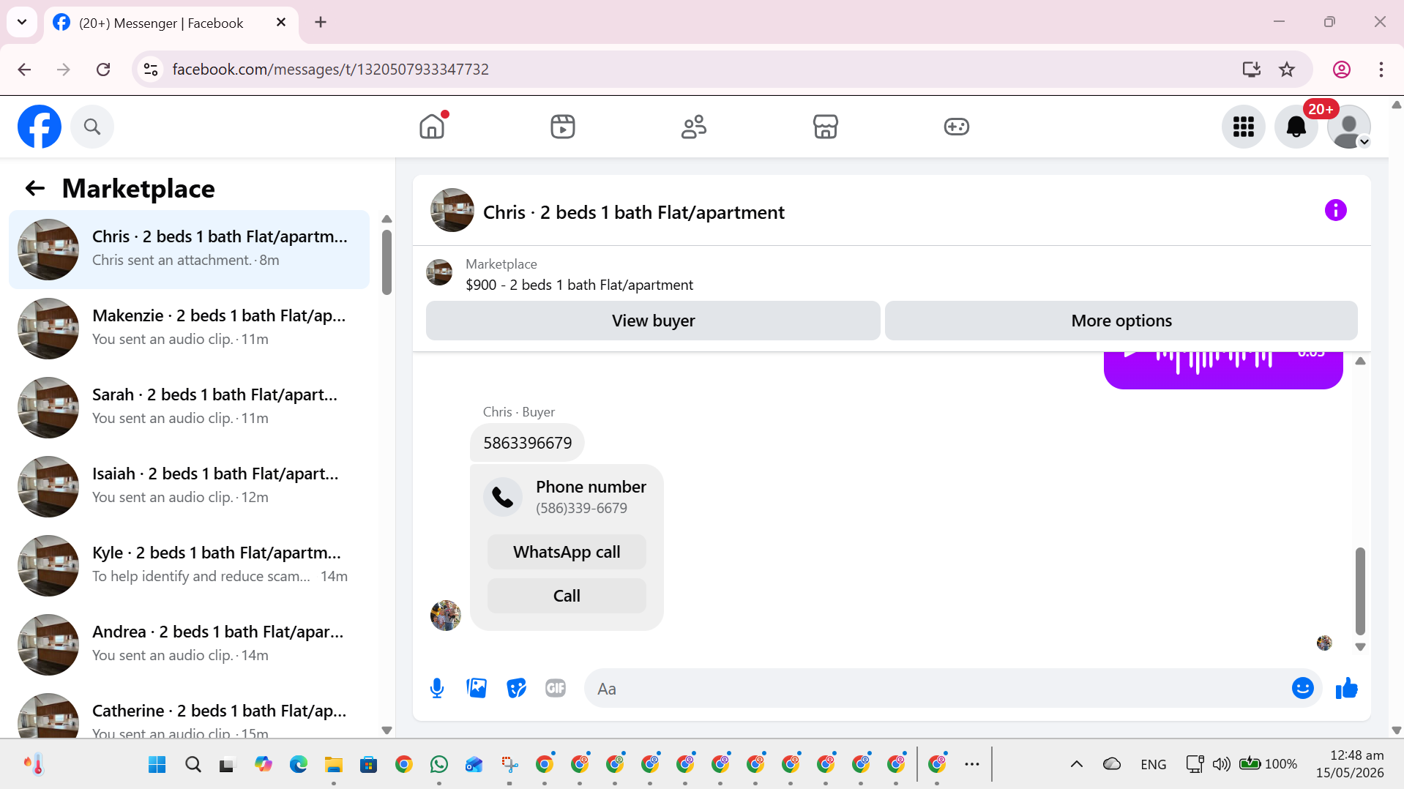1404x789 pixels.
Task: Click Chris's avatar beside the message
Action: click(x=445, y=616)
